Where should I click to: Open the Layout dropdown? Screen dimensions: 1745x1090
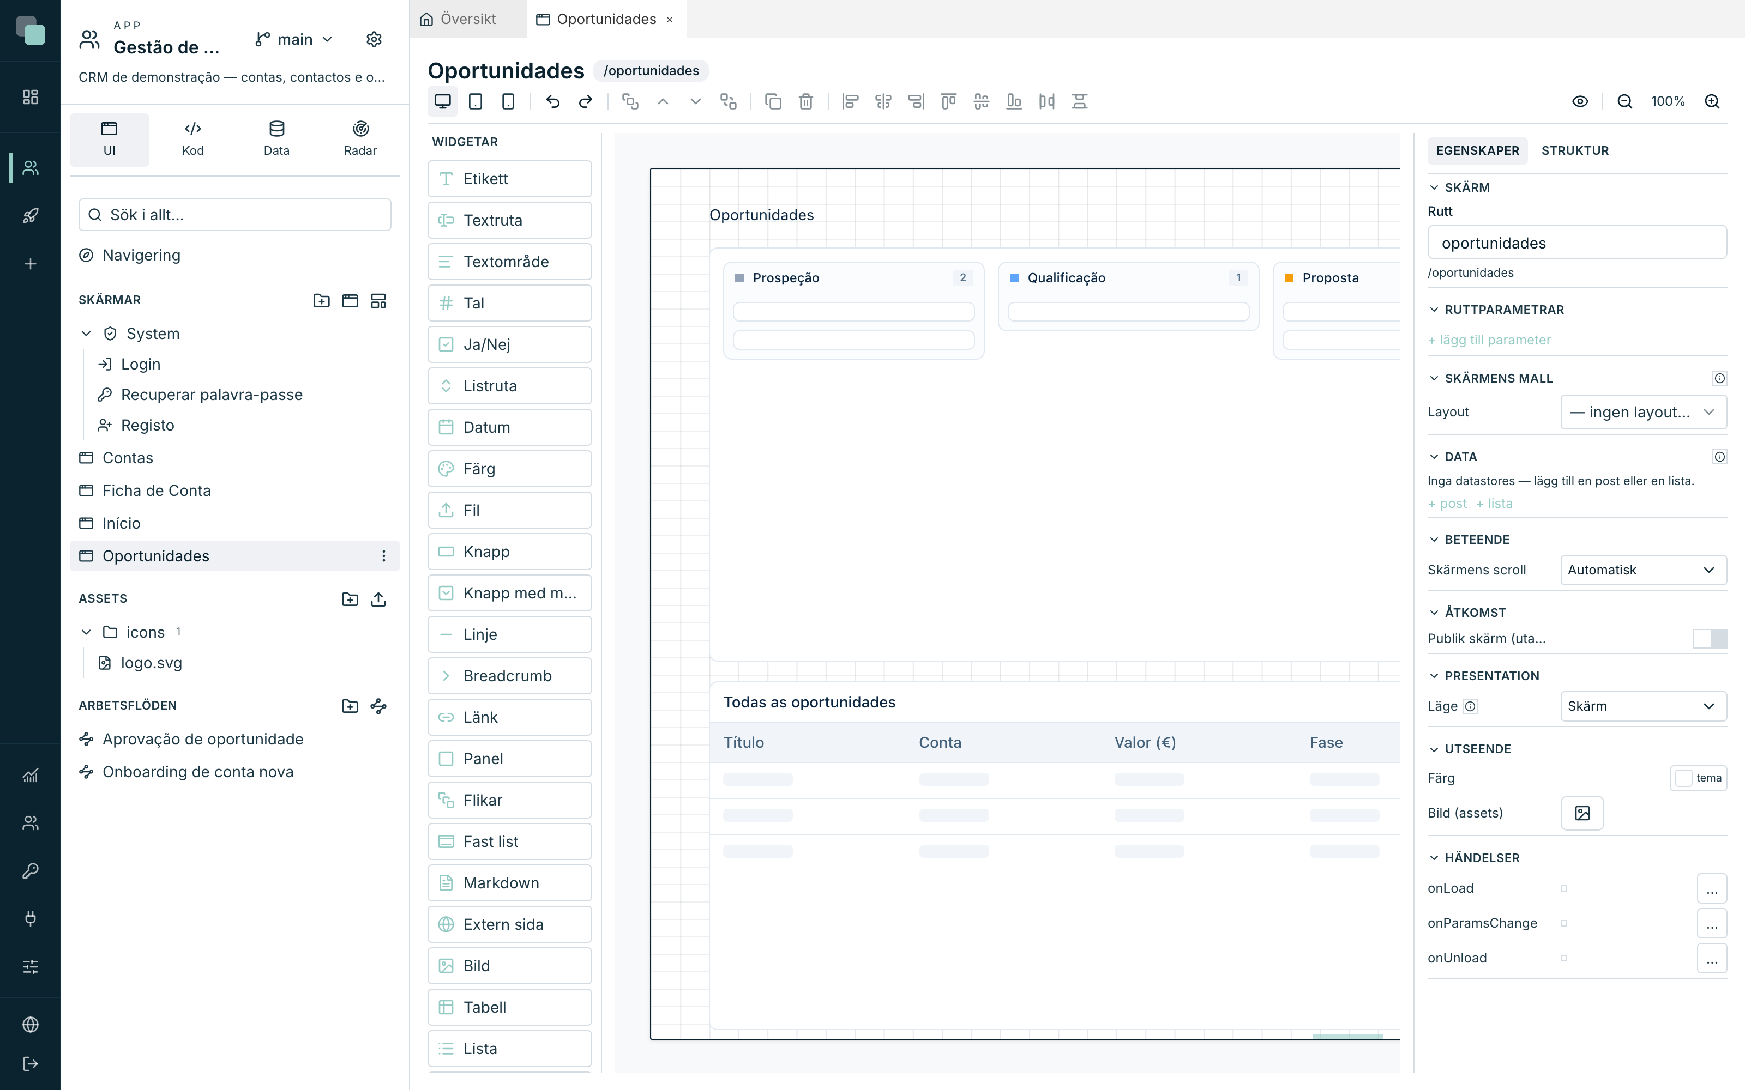tap(1644, 413)
